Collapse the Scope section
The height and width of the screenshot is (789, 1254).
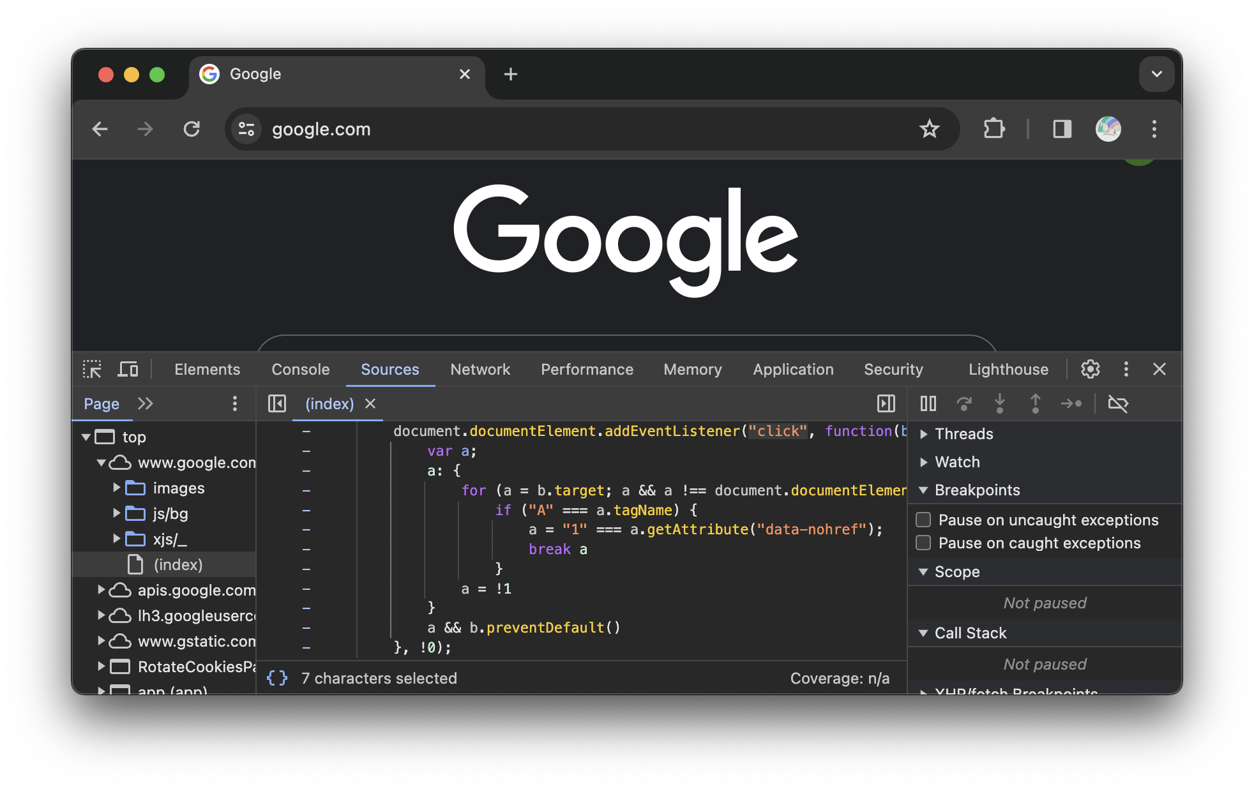923,572
